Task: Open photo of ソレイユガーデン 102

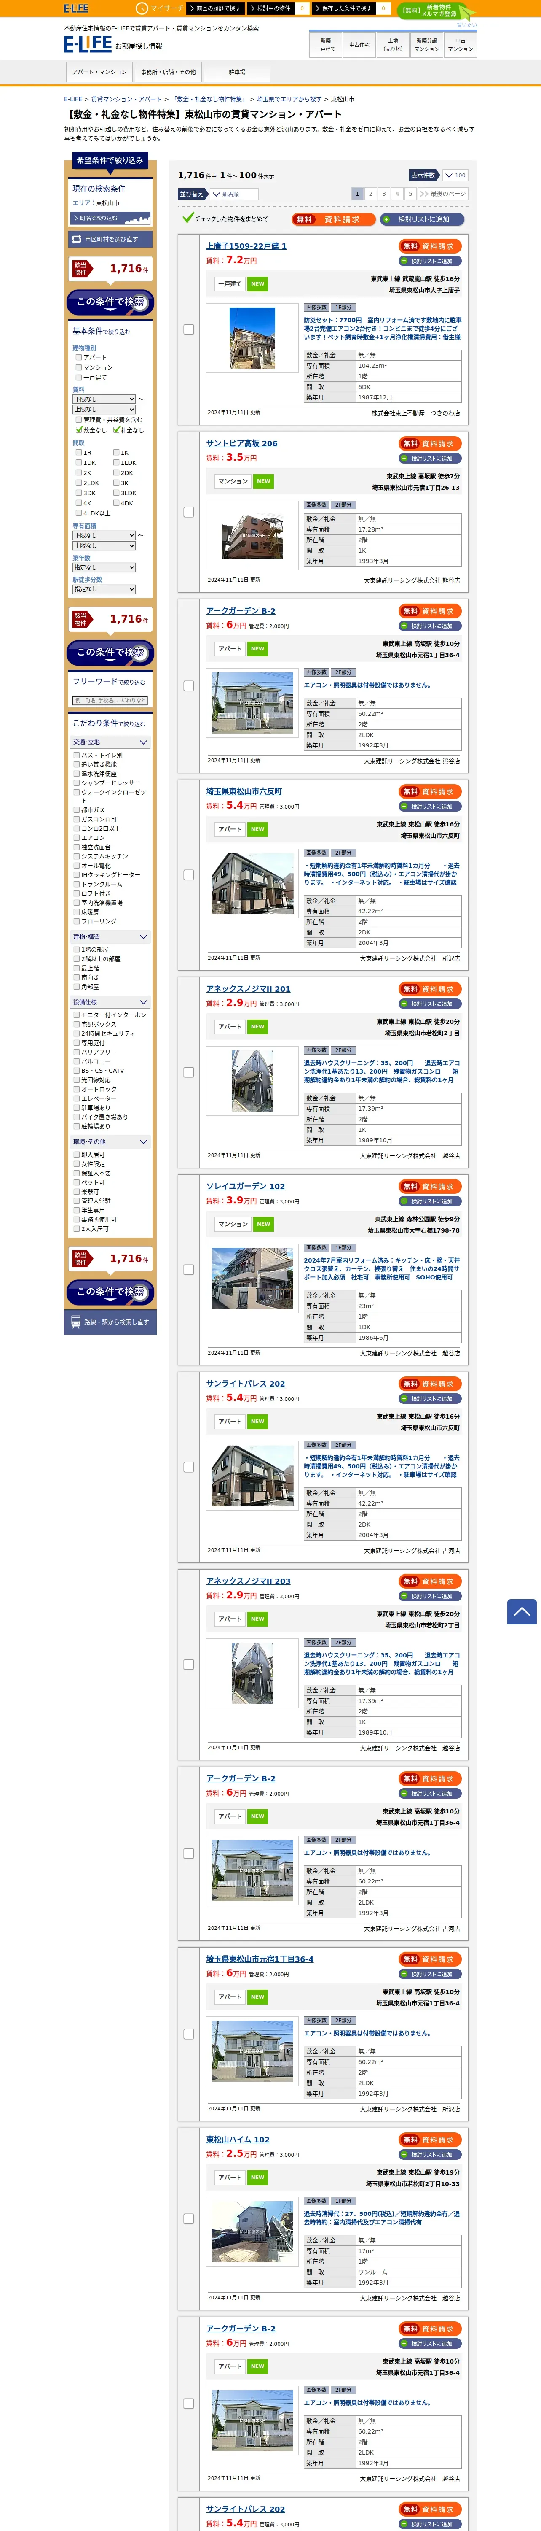Action: [252, 1277]
